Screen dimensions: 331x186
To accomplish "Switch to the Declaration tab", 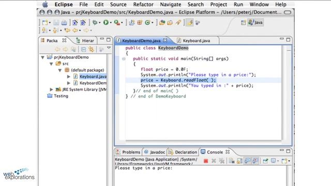I will pyautogui.click(x=183, y=152).
